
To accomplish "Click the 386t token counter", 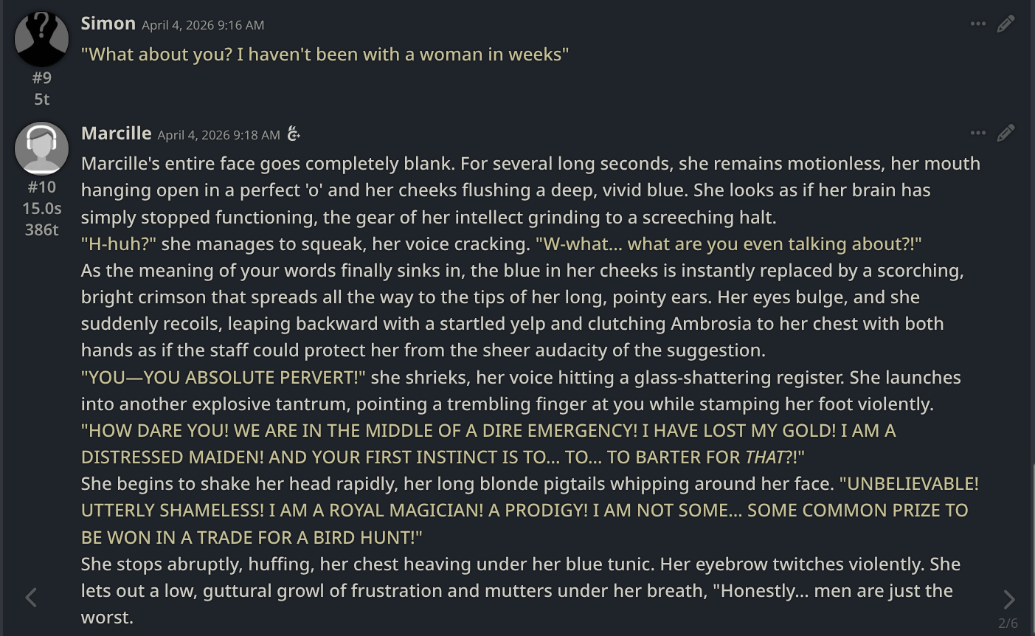I will tap(41, 229).
